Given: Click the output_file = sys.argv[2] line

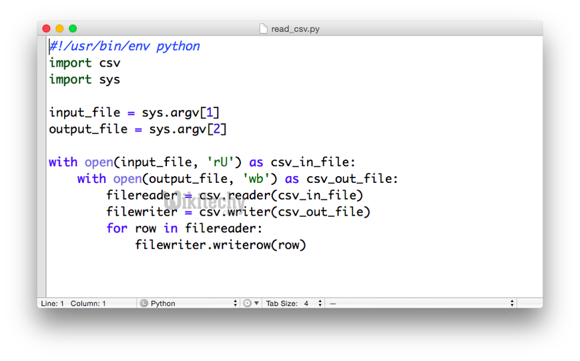Looking at the screenshot, I should [x=137, y=129].
